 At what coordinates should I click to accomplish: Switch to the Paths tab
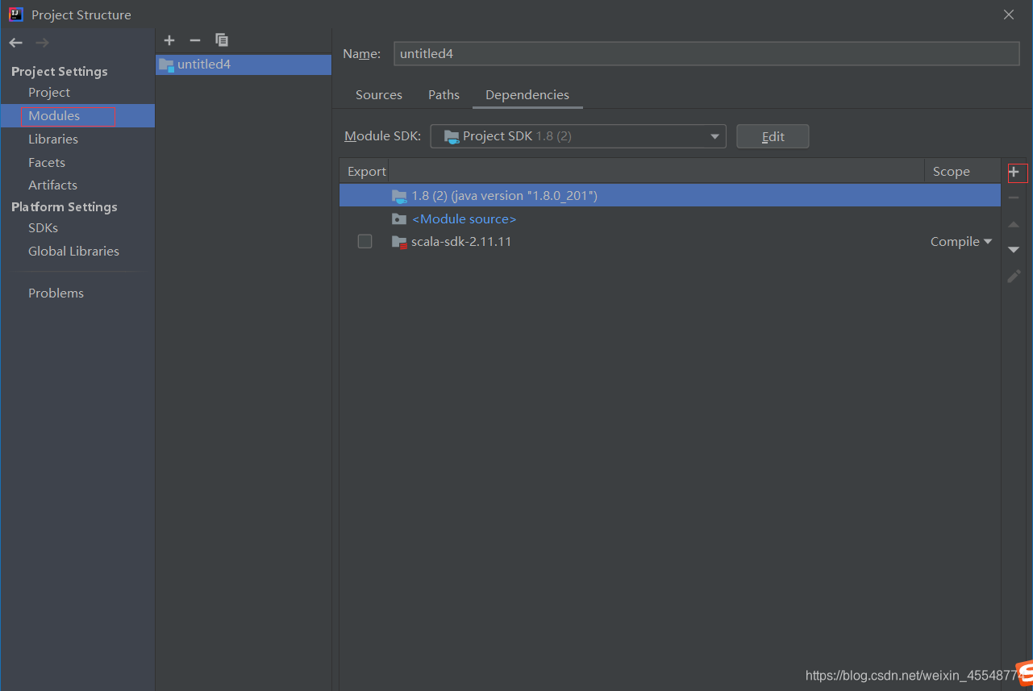coord(444,95)
